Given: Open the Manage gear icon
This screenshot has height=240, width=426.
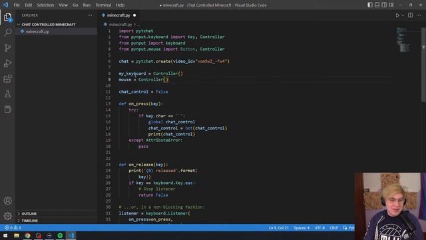Looking at the screenshot, I should [x=7, y=216].
